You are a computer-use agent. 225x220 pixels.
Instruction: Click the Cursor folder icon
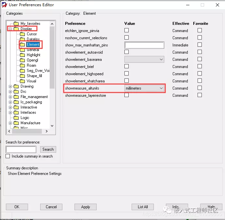[x=22, y=34]
